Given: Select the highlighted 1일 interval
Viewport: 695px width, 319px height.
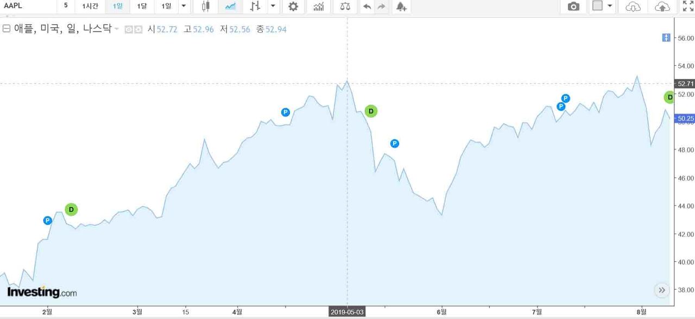Looking at the screenshot, I should click(x=118, y=6).
